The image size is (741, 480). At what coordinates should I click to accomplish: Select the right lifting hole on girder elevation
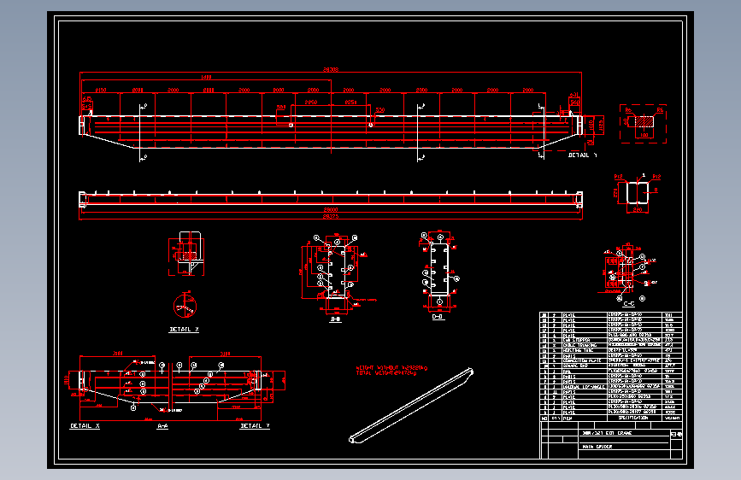[x=371, y=125]
